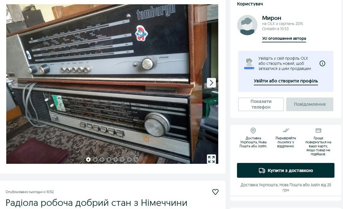Click the main radio photo
343x209 pixels.
coord(112,84)
